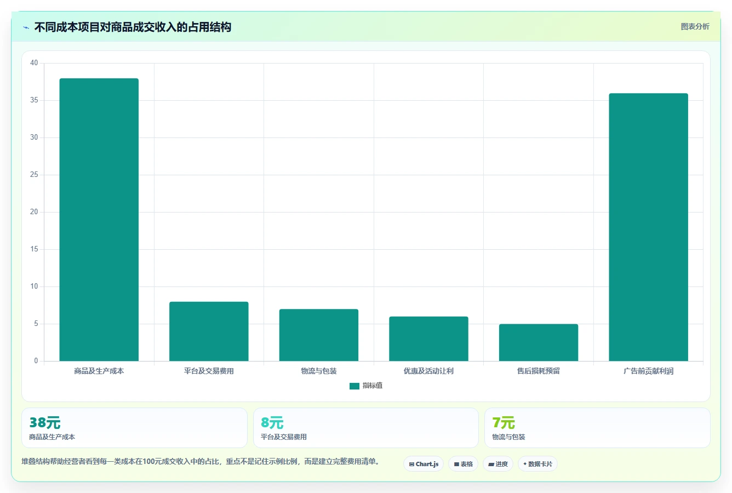Select the 平台及交易费用 bar in the chart
This screenshot has height=493, width=732.
click(x=209, y=331)
